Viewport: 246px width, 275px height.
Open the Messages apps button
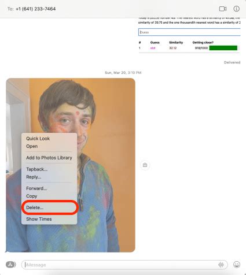pyautogui.click(x=11, y=265)
